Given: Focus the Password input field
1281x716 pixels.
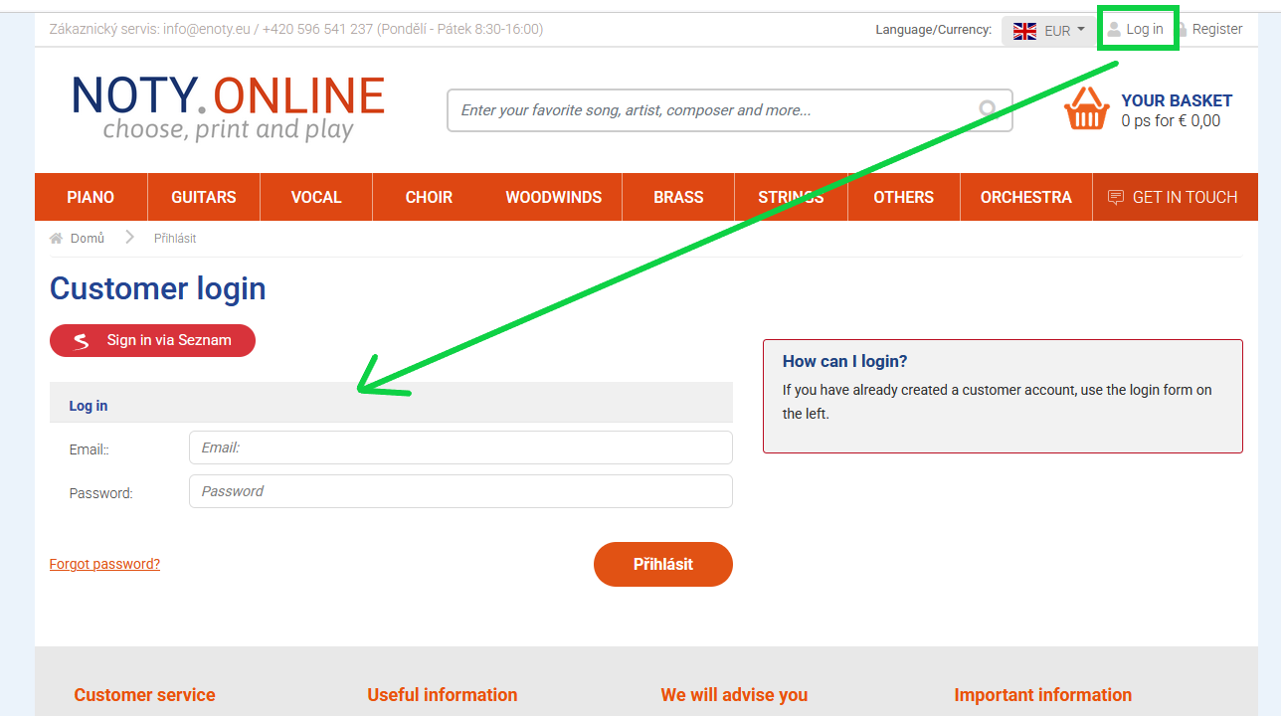Looking at the screenshot, I should click(x=460, y=491).
